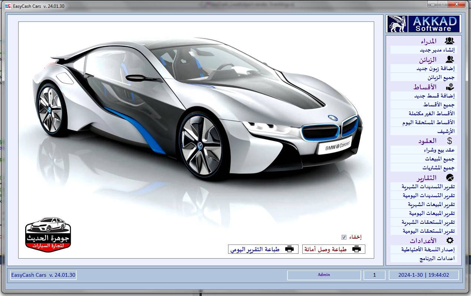Image resolution: width=471 pixels, height=296 pixels.
Task: Open إنشاء مدير جديد menu entry
Action: pyautogui.click(x=437, y=50)
